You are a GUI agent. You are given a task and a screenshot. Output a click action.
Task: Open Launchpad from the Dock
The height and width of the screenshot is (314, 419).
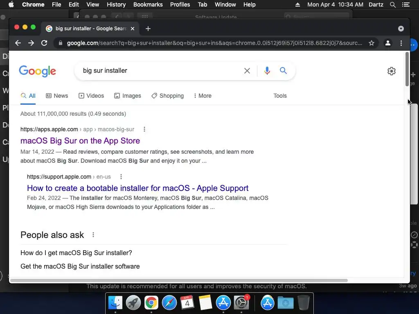(133, 303)
